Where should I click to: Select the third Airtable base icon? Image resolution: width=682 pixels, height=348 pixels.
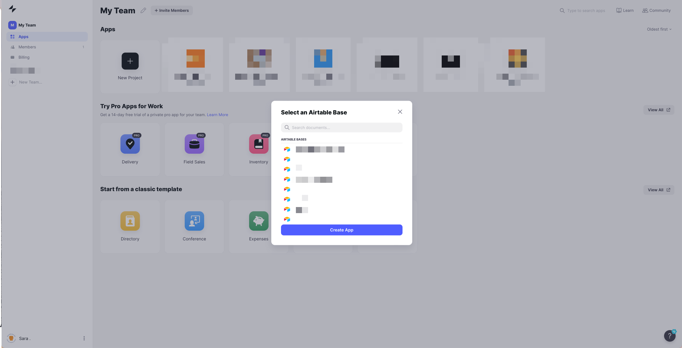287,169
